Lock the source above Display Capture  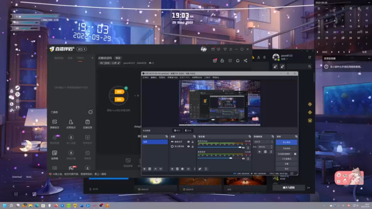[x=193, y=142]
